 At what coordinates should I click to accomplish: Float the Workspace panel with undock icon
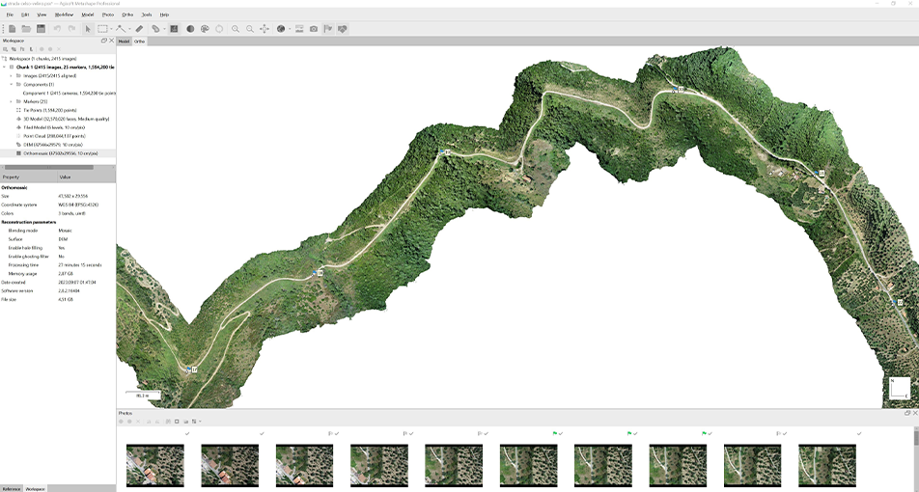104,41
